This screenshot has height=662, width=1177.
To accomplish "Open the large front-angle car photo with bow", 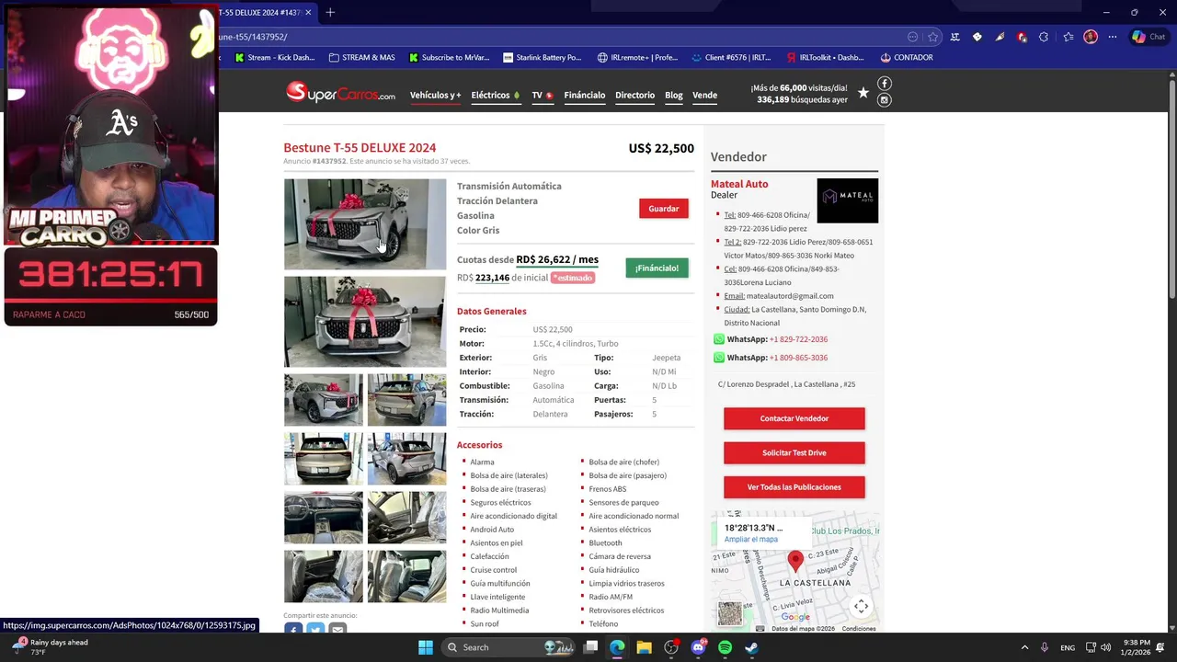I will point(365,224).
